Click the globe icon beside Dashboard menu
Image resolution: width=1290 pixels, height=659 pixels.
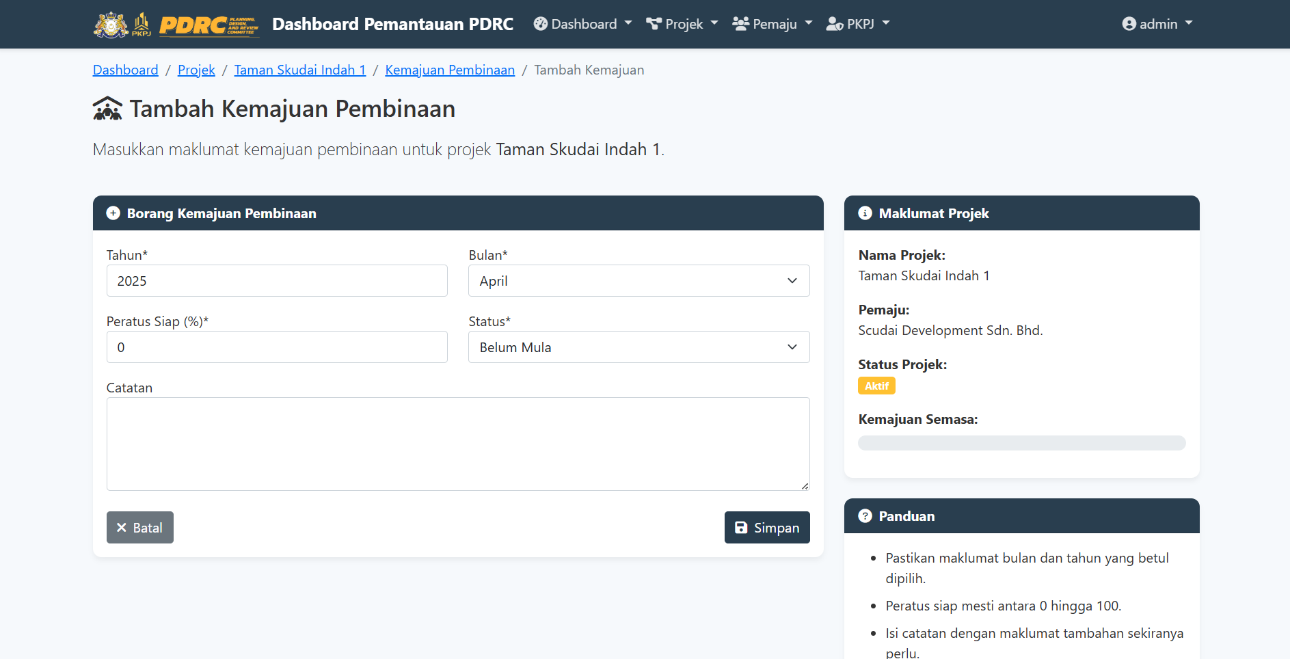(540, 23)
